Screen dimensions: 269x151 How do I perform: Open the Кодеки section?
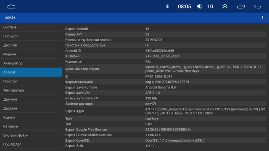pos(31,117)
